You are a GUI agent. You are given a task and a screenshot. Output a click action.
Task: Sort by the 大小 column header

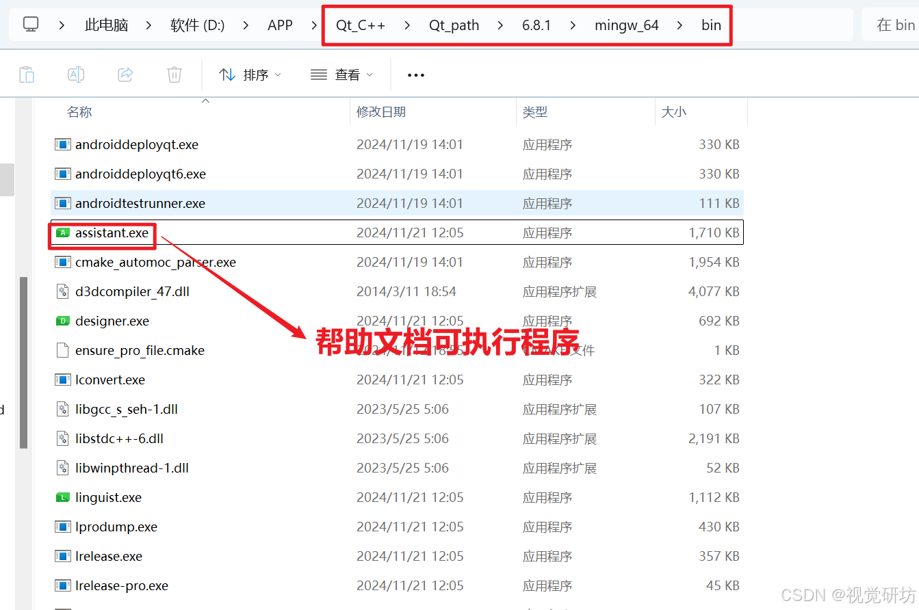tap(674, 111)
